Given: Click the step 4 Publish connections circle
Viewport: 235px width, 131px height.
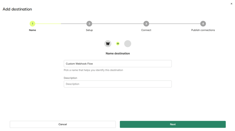Looking at the screenshot, I should pyautogui.click(x=203, y=23).
